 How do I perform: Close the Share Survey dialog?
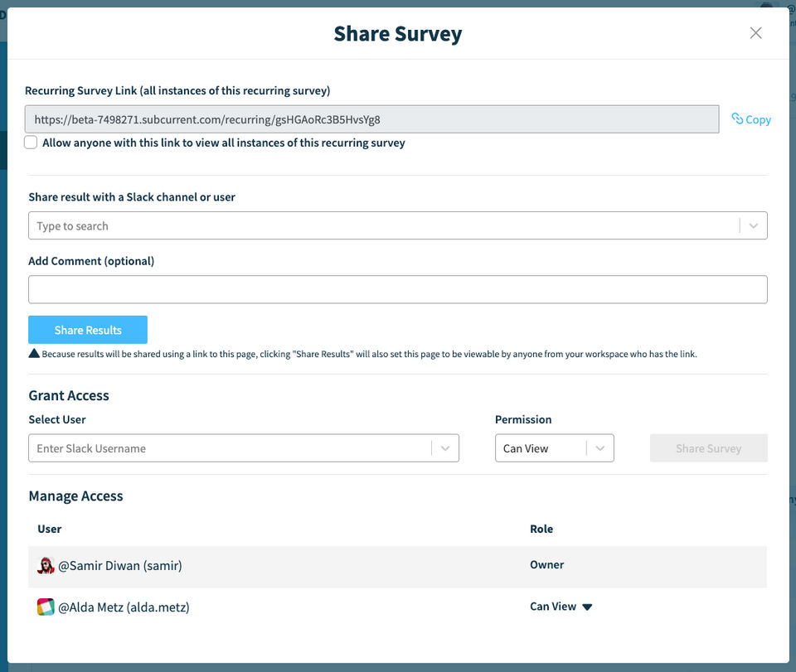(755, 33)
